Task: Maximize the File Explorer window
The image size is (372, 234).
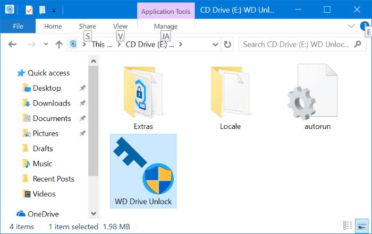Action: (x=327, y=10)
